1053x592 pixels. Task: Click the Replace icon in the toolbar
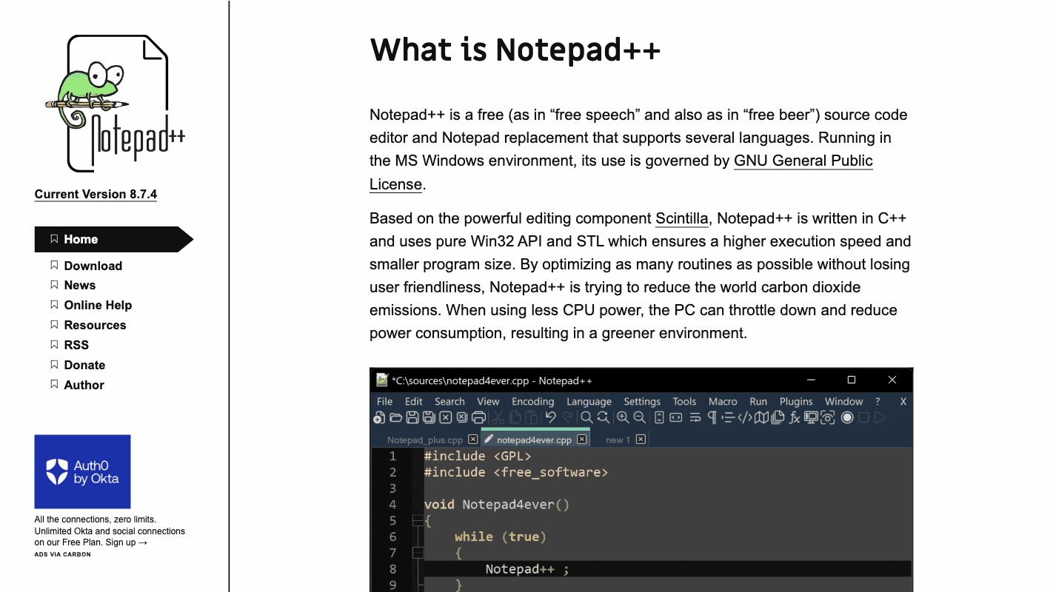(604, 417)
